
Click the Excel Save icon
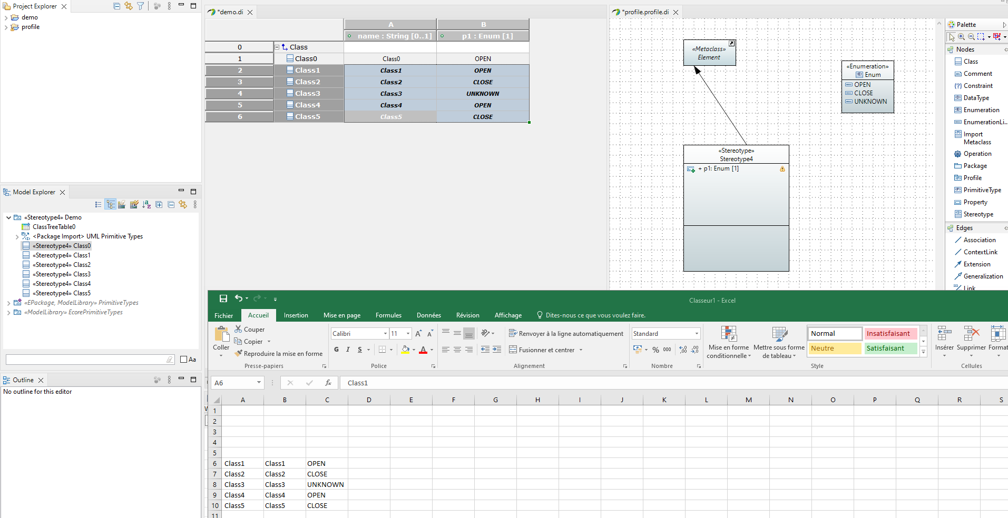[223, 298]
